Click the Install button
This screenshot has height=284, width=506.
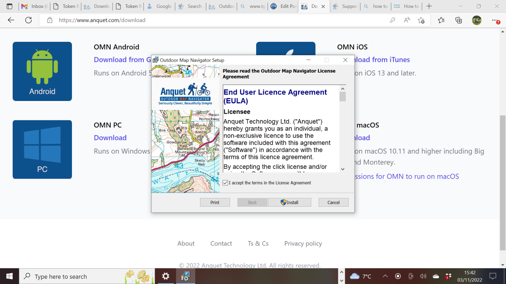[289, 202]
